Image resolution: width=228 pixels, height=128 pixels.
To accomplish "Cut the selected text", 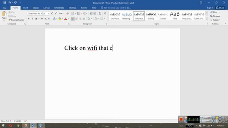I will pyautogui.click(x=11, y=12).
